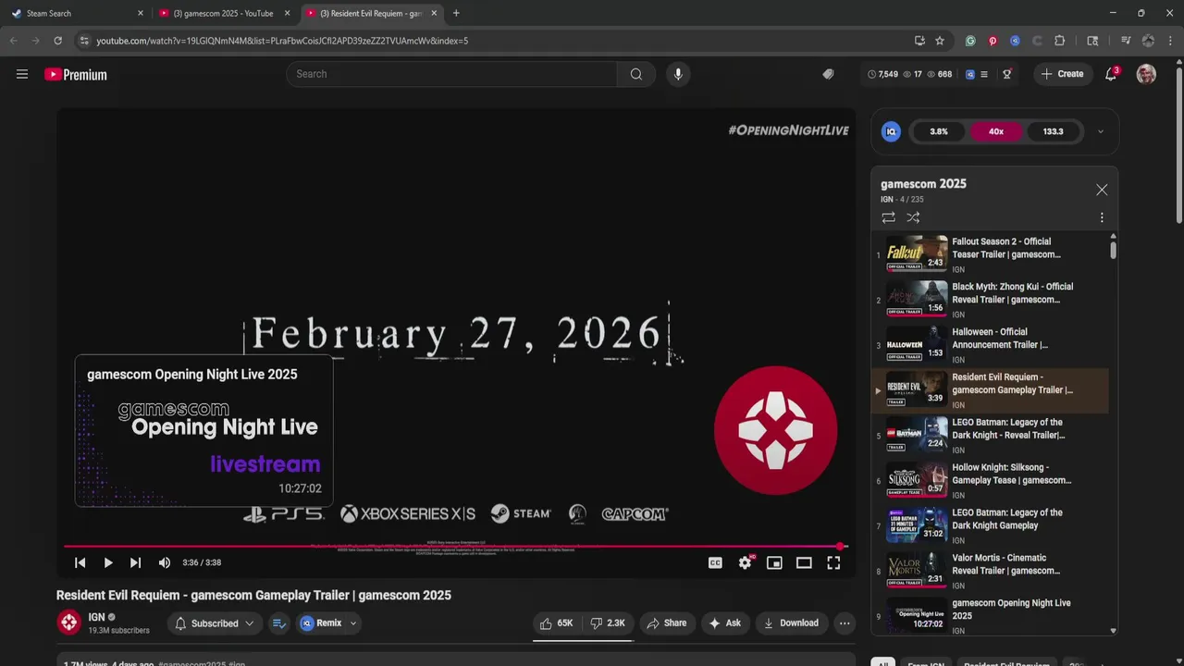This screenshot has width=1184, height=666.
Task: Toggle theater mode view
Action: click(804, 562)
